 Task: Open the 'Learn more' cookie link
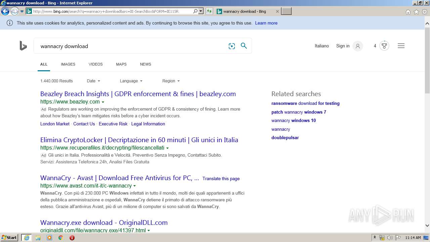[x=266, y=23]
